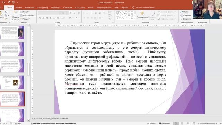Select slide thumbnail with man's portrait photo
222x125 pixels.
tap(12, 32)
